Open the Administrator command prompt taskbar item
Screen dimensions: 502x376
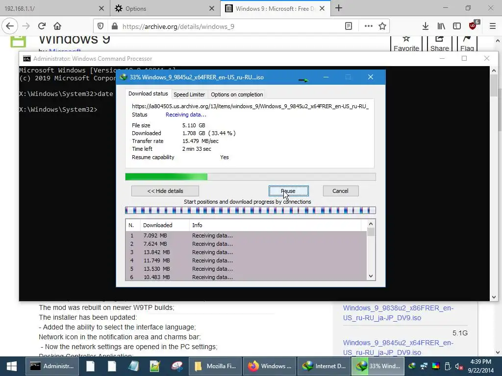pyautogui.click(x=52, y=366)
